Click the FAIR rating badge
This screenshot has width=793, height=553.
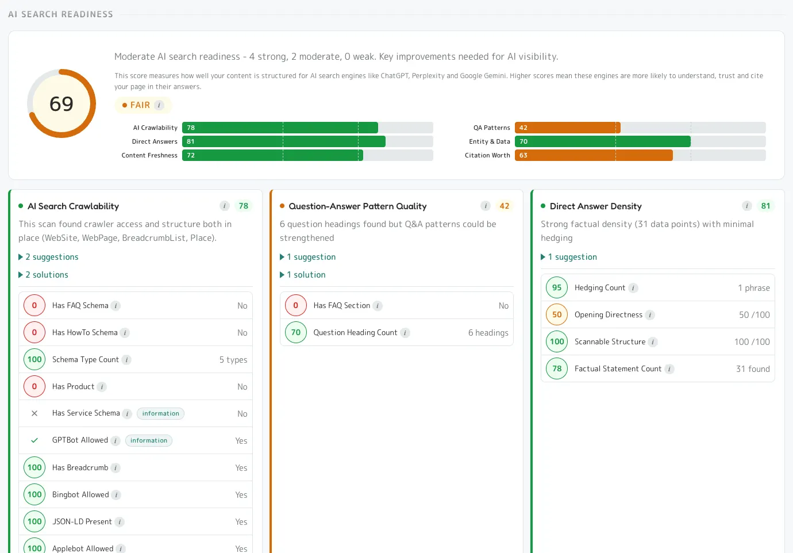pyautogui.click(x=143, y=105)
